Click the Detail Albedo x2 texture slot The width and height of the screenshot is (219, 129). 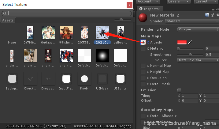click(x=143, y=116)
